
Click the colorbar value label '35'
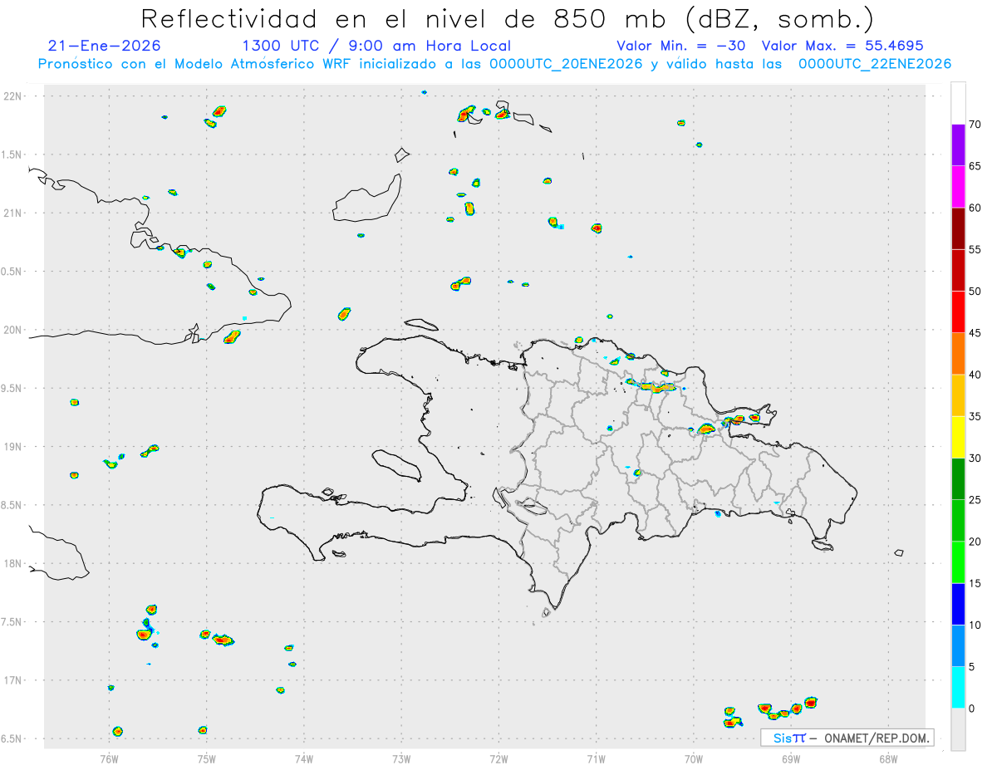[975, 416]
